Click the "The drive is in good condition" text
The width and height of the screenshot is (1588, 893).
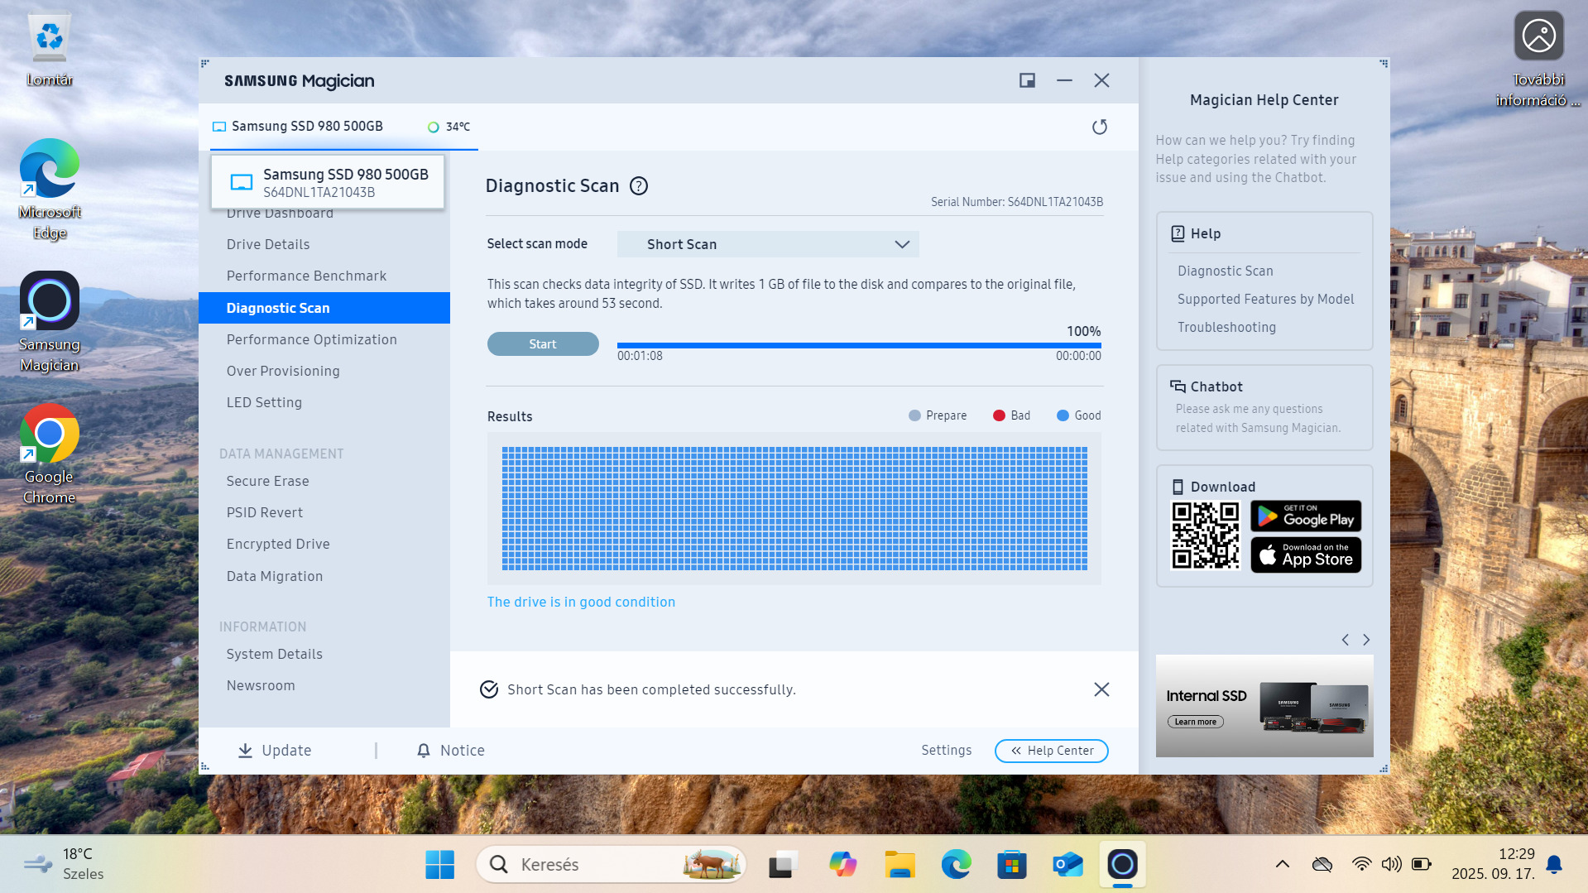[581, 602]
